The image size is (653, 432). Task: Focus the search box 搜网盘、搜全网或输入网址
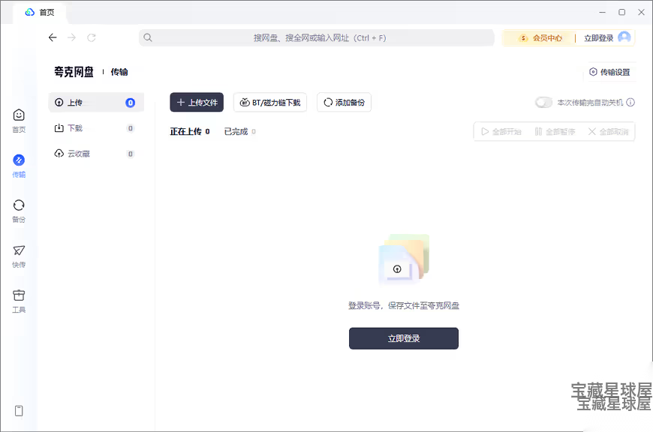point(317,37)
